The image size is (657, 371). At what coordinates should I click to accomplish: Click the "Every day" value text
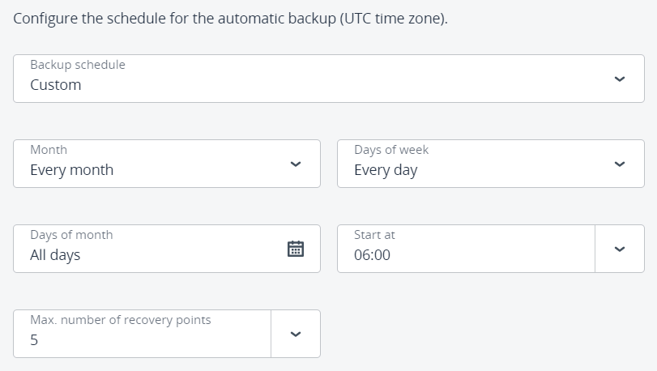point(386,170)
